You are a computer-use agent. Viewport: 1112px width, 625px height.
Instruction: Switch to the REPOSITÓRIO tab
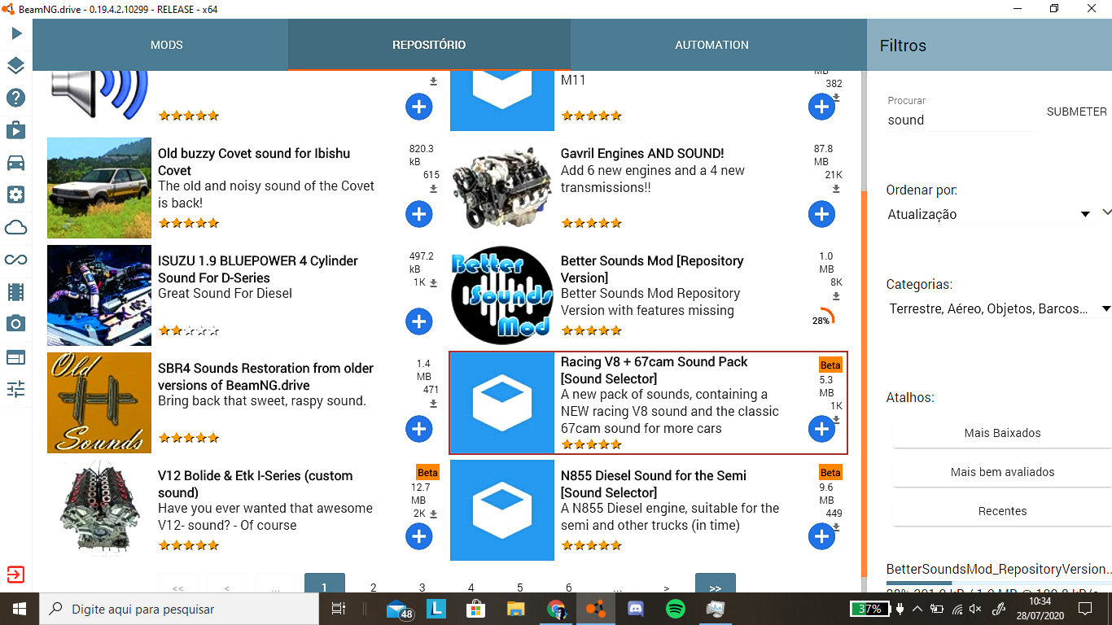pyautogui.click(x=429, y=45)
